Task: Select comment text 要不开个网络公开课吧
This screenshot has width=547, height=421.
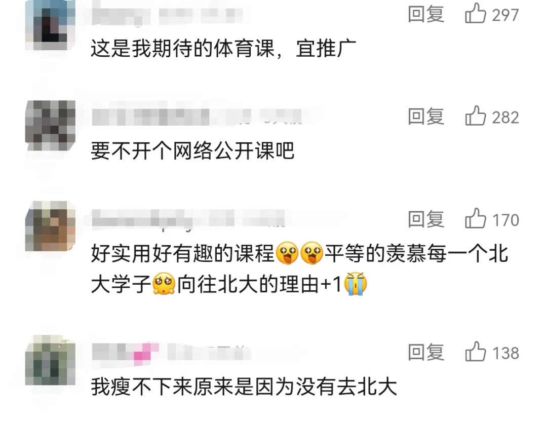Action: [x=192, y=151]
